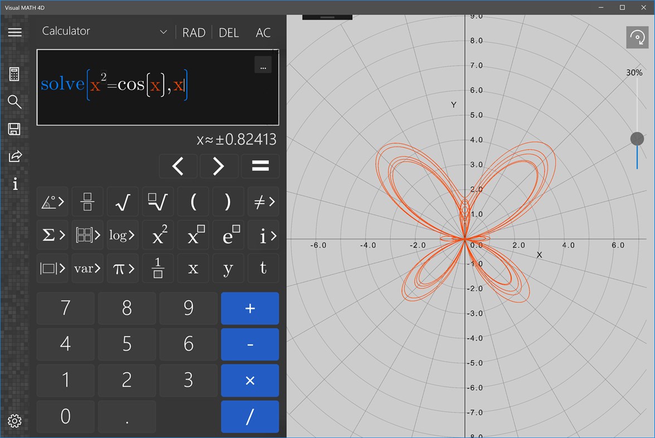Click AC to clear all
This screenshot has height=438, width=655.
[263, 32]
